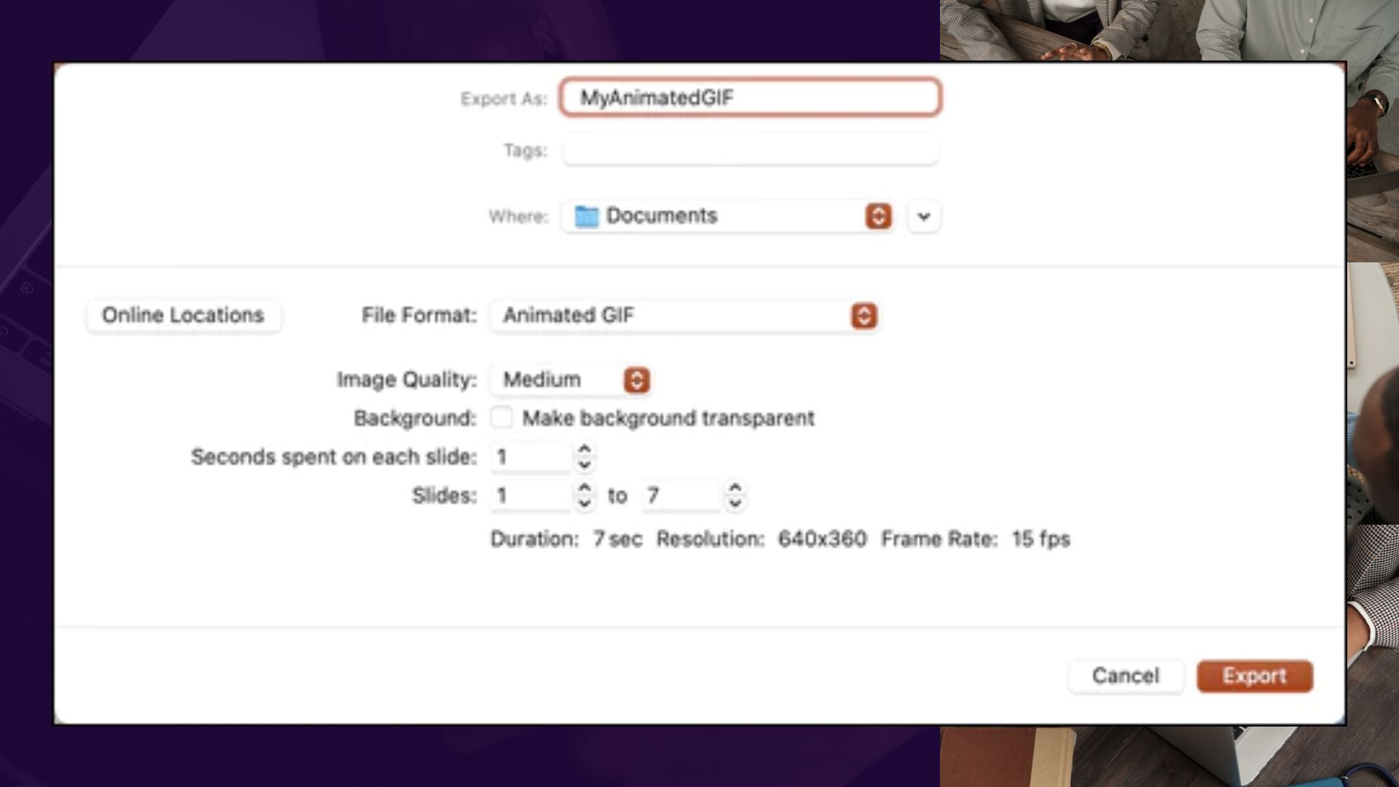Decrease the ending slide number
This screenshot has height=787, width=1399.
[x=735, y=503]
